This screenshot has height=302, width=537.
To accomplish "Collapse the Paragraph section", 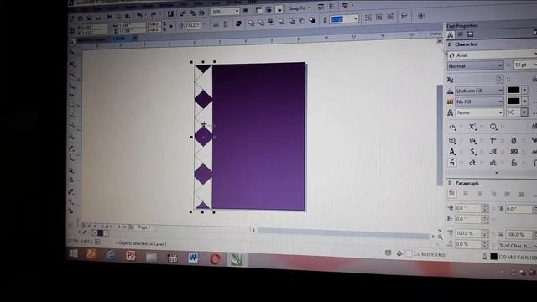I will pos(450,183).
